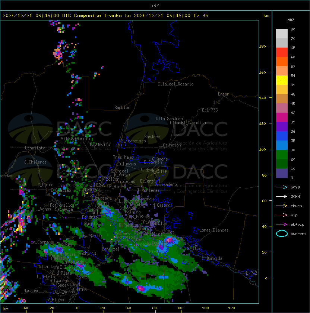Screen dimensions: 310x313
Task: Click the TUNUYAN map label
Action: [79, 290]
